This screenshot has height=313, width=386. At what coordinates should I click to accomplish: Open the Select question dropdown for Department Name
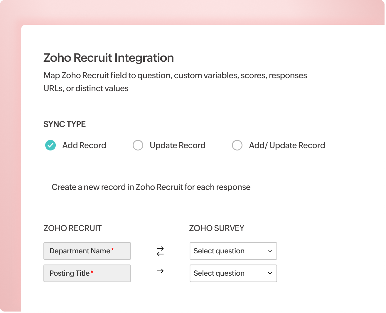(x=233, y=251)
